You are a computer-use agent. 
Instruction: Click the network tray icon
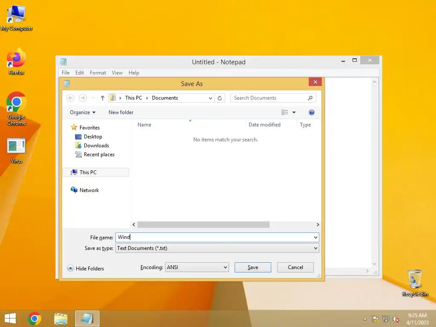(x=386, y=319)
